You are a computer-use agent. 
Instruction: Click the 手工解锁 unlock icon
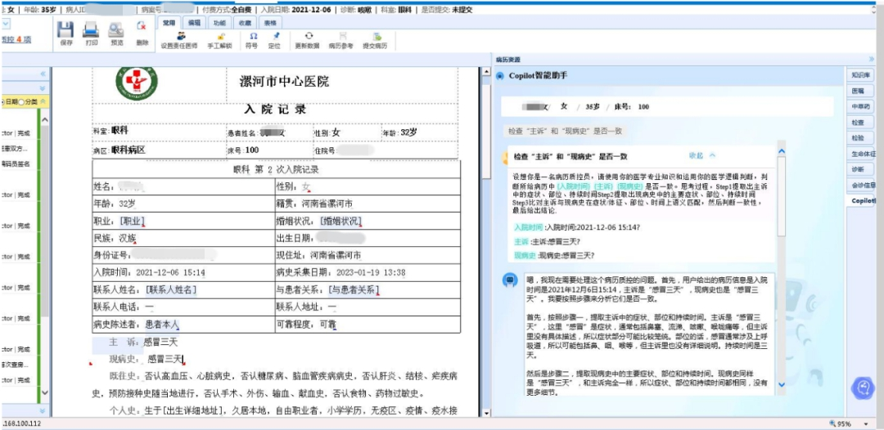[221, 35]
